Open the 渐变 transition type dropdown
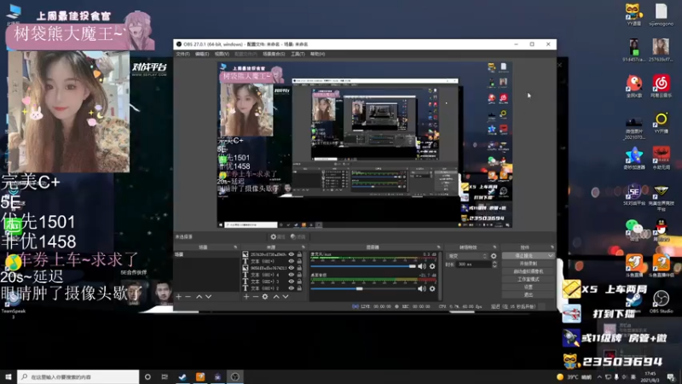The image size is (682, 384). click(x=467, y=256)
